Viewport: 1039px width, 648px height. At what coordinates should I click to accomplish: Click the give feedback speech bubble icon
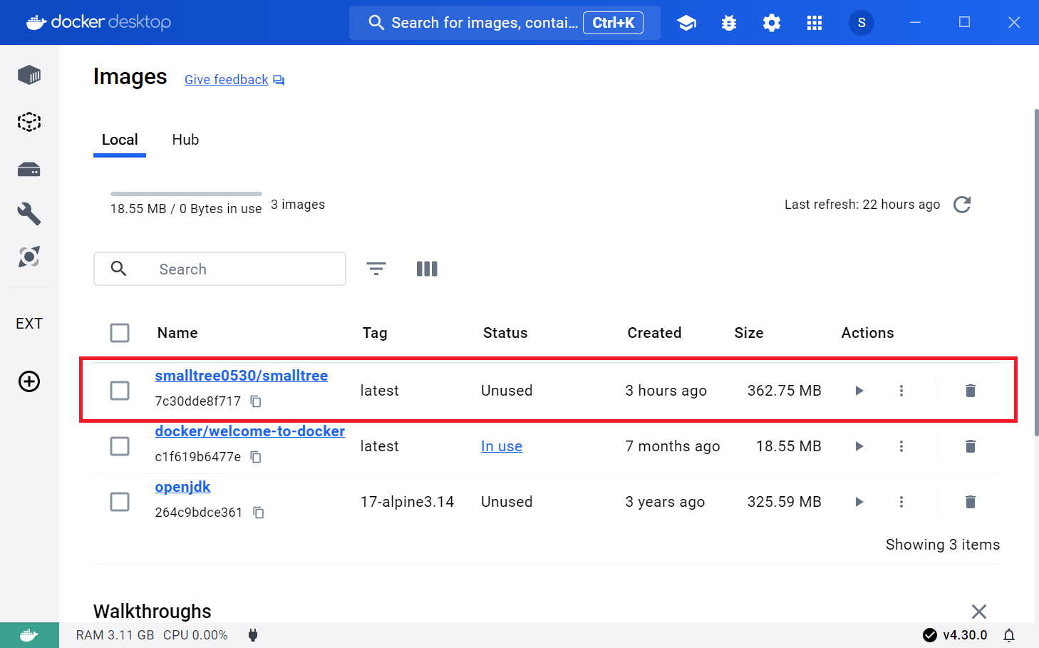click(279, 80)
